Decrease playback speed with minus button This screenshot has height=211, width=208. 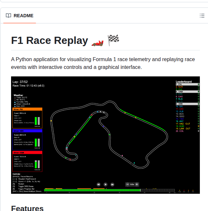(x=128, y=184)
